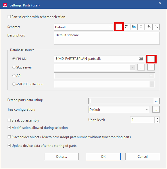Create a new scheme with plus icon

119,27
